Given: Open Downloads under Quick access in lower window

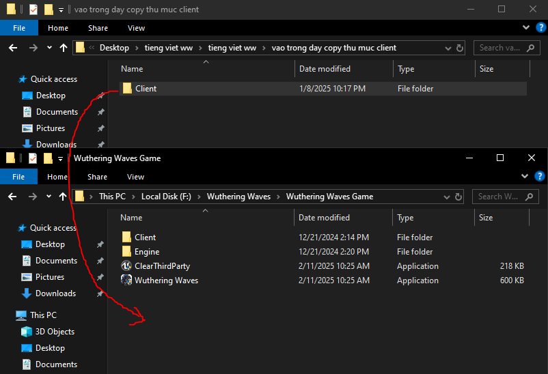Looking at the screenshot, I should click(49, 293).
